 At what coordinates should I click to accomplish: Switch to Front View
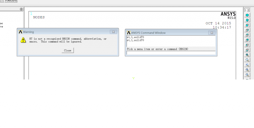click(247, 25)
